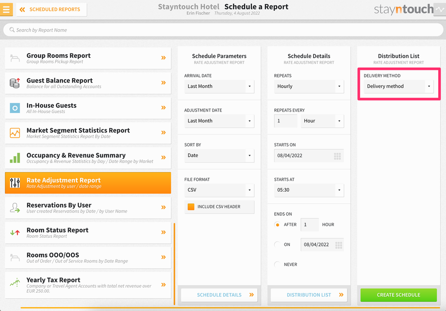Open the Delivery Method dropdown
Screen dimensions: 446x311
398,86
